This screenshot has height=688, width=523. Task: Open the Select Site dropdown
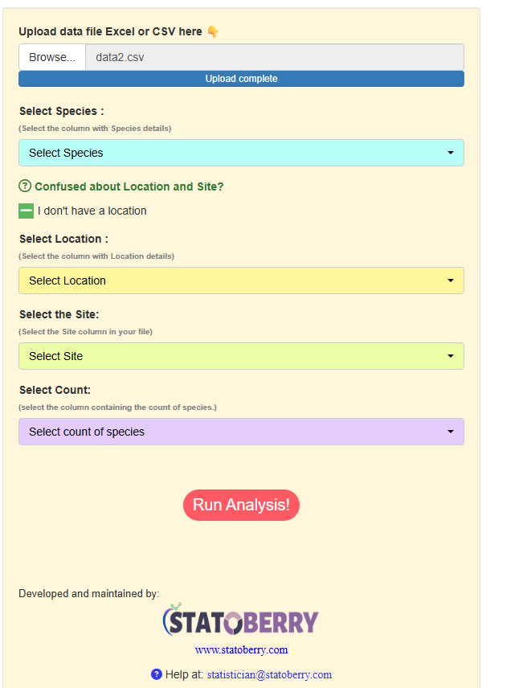click(x=241, y=356)
